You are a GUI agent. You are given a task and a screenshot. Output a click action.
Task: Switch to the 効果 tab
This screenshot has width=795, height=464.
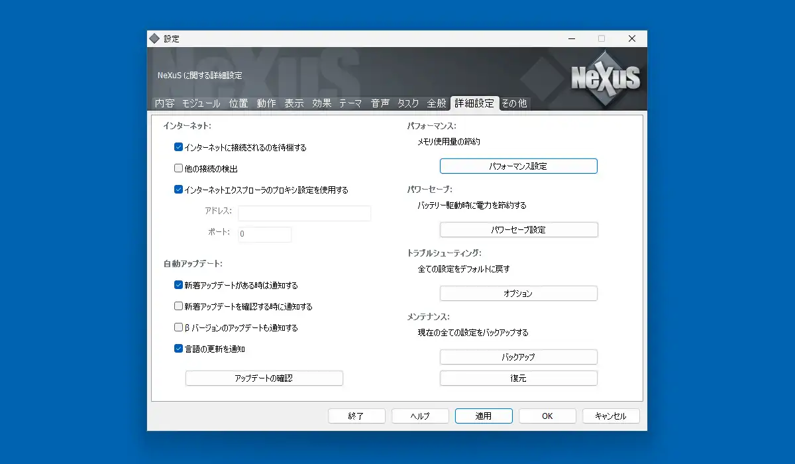pyautogui.click(x=322, y=103)
